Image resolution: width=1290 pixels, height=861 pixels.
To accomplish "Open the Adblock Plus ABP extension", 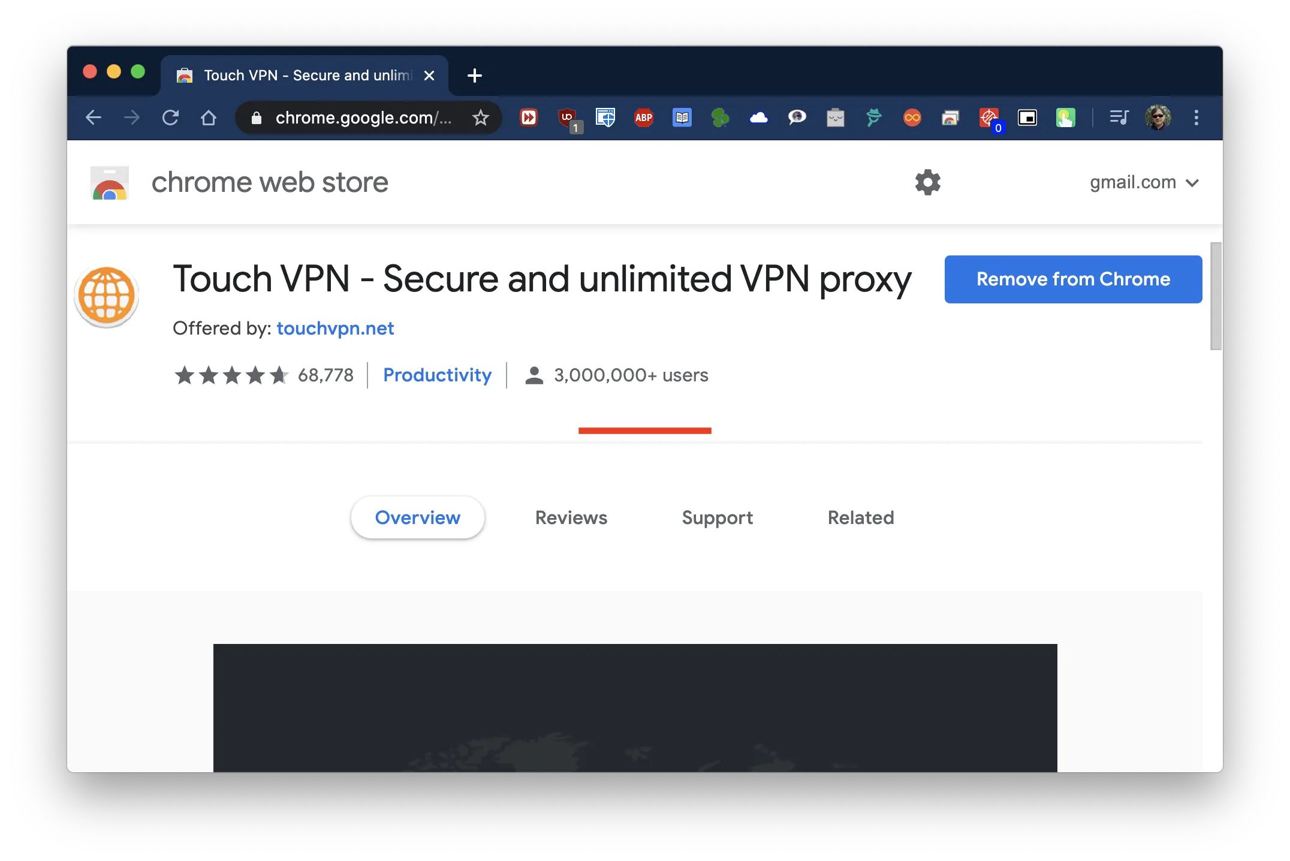I will pos(644,118).
